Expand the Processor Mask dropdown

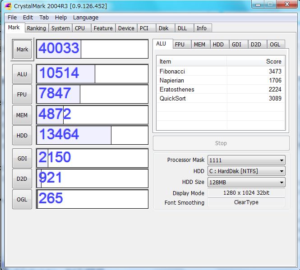coord(246,160)
